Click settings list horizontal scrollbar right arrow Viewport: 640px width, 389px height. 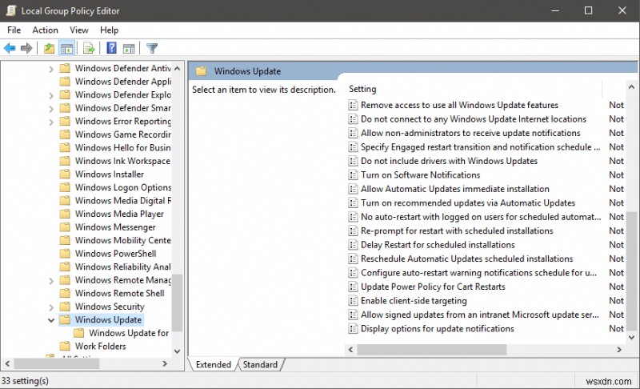click(x=619, y=350)
